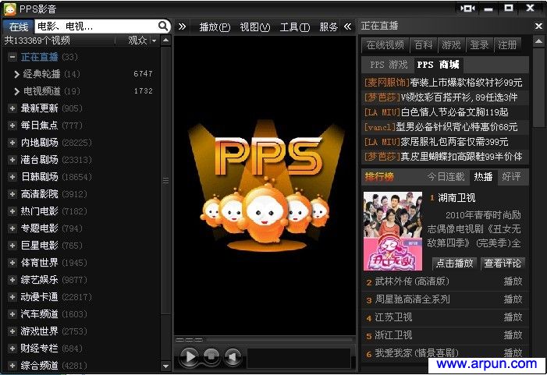The image size is (547, 375).
Task: Expand the 每日焦点 category
Action: coord(12,126)
